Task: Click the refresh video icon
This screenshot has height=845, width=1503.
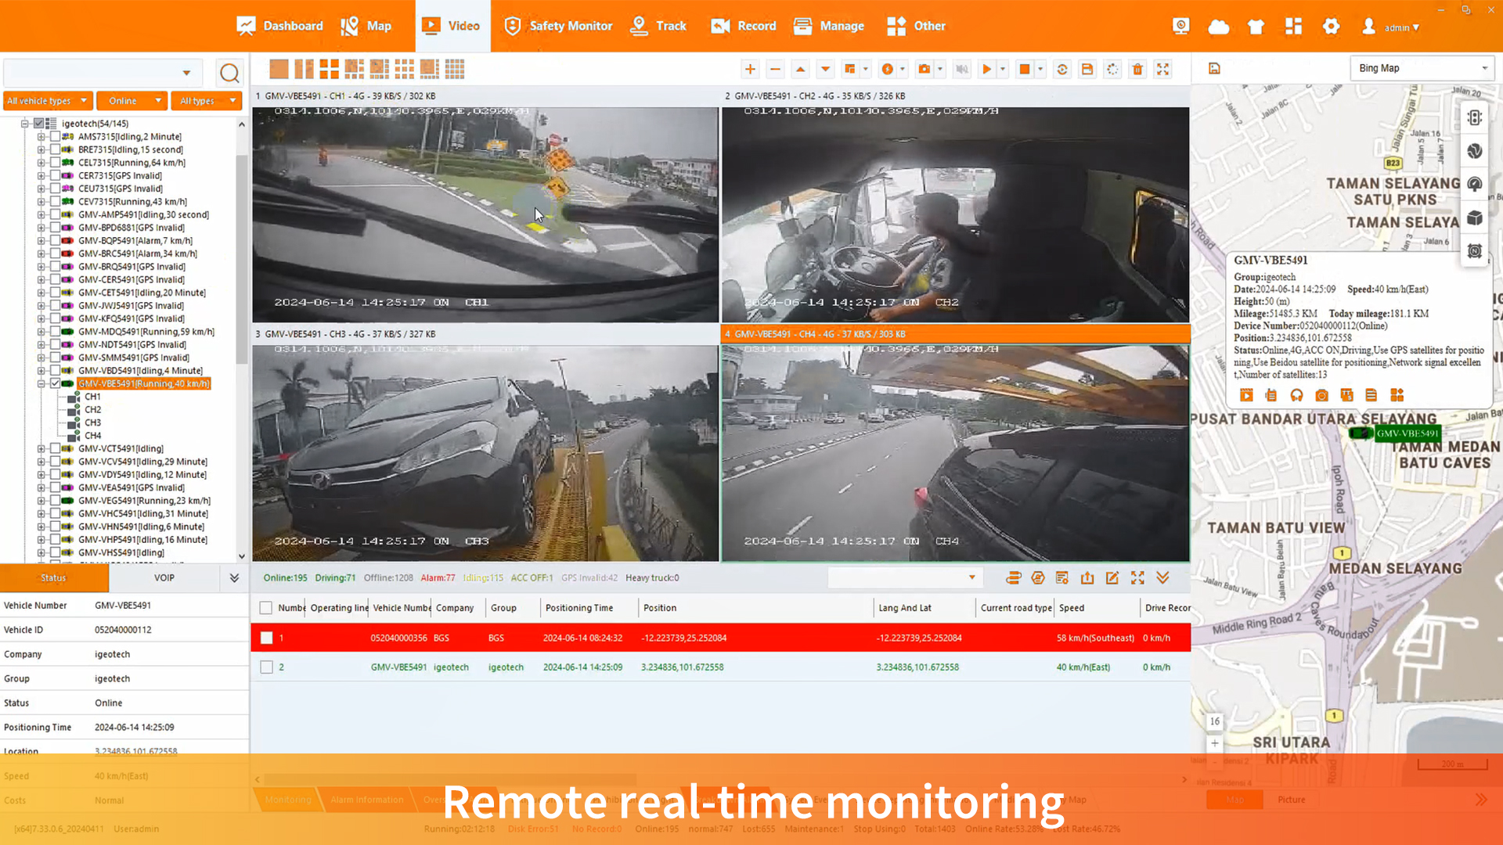Action: (1062, 69)
